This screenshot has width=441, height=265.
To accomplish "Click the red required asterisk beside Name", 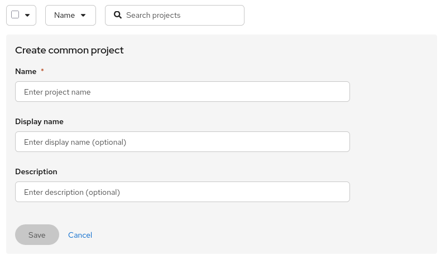I will coord(42,71).
